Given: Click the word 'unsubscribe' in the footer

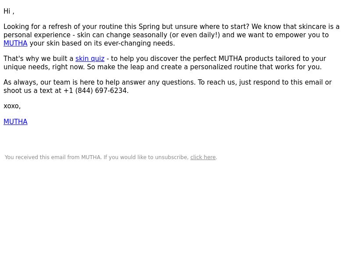Looking at the screenshot, I should pos(172,157).
